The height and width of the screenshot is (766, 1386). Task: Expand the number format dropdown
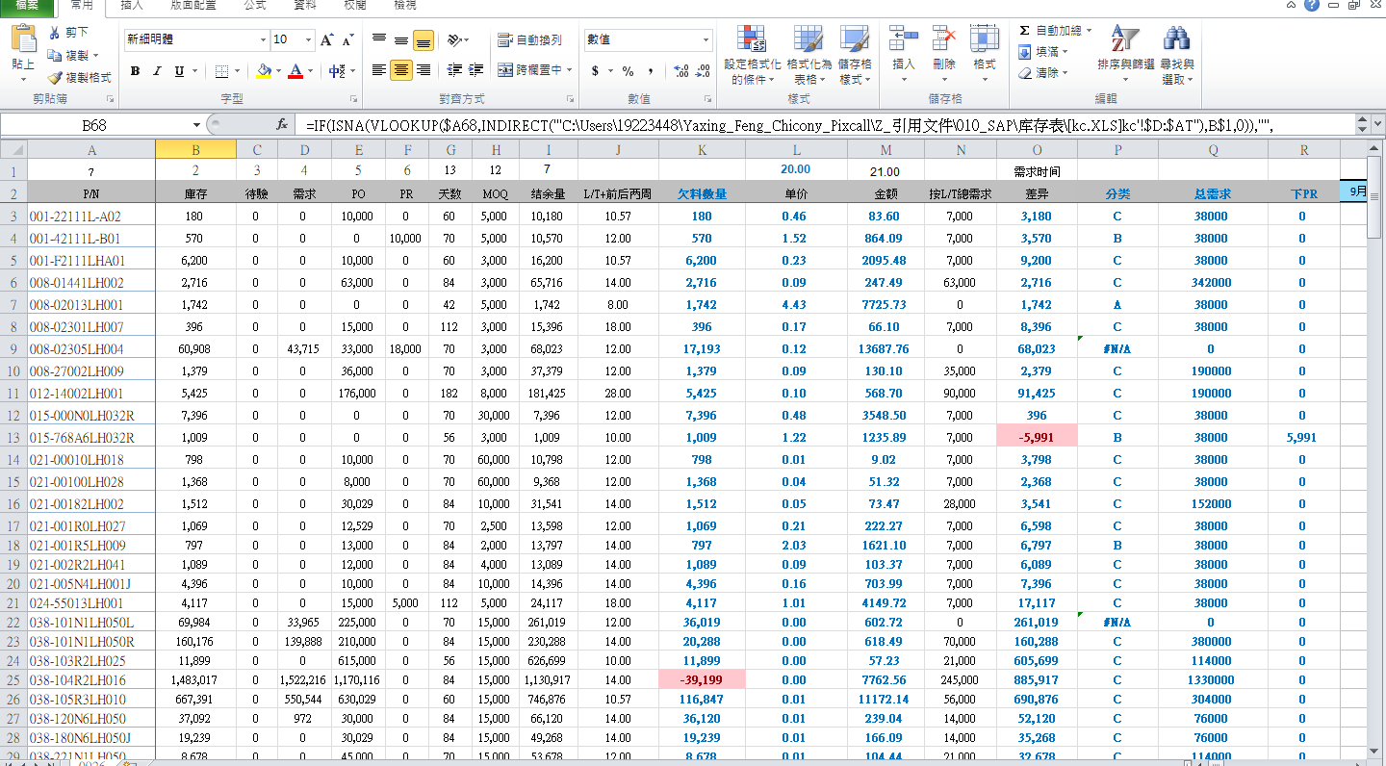[x=706, y=40]
